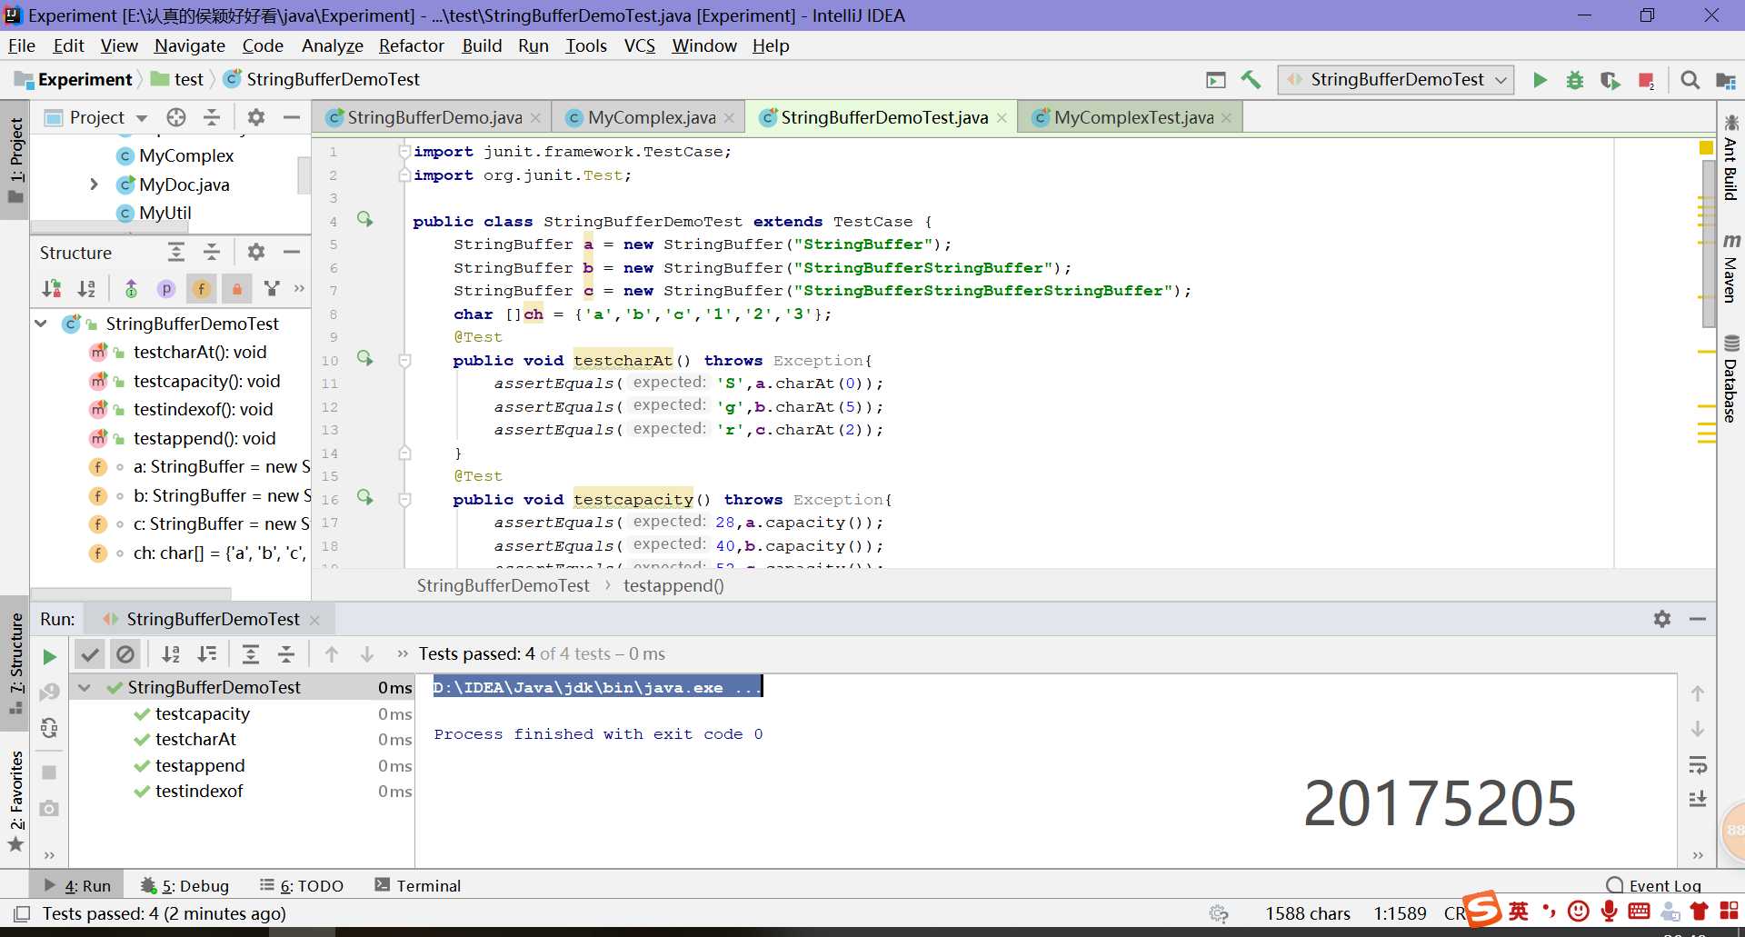The image size is (1745, 937).
Task: Collapse StringBufferDemoTest test results node
Action: tap(85, 688)
